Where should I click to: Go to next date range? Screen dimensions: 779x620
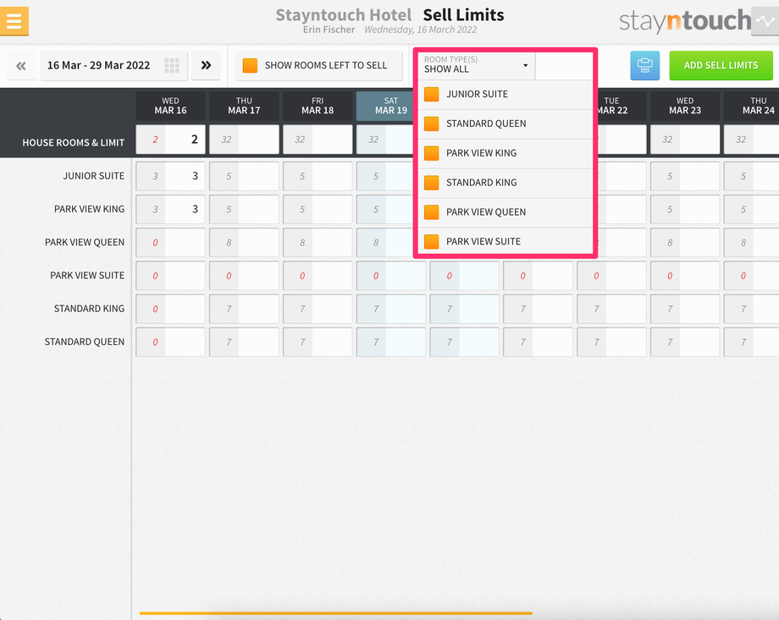pos(206,65)
